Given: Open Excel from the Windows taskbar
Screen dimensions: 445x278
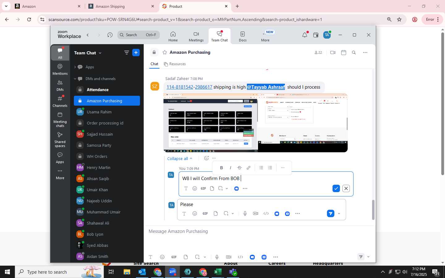Looking at the screenshot, I should [x=218, y=272].
